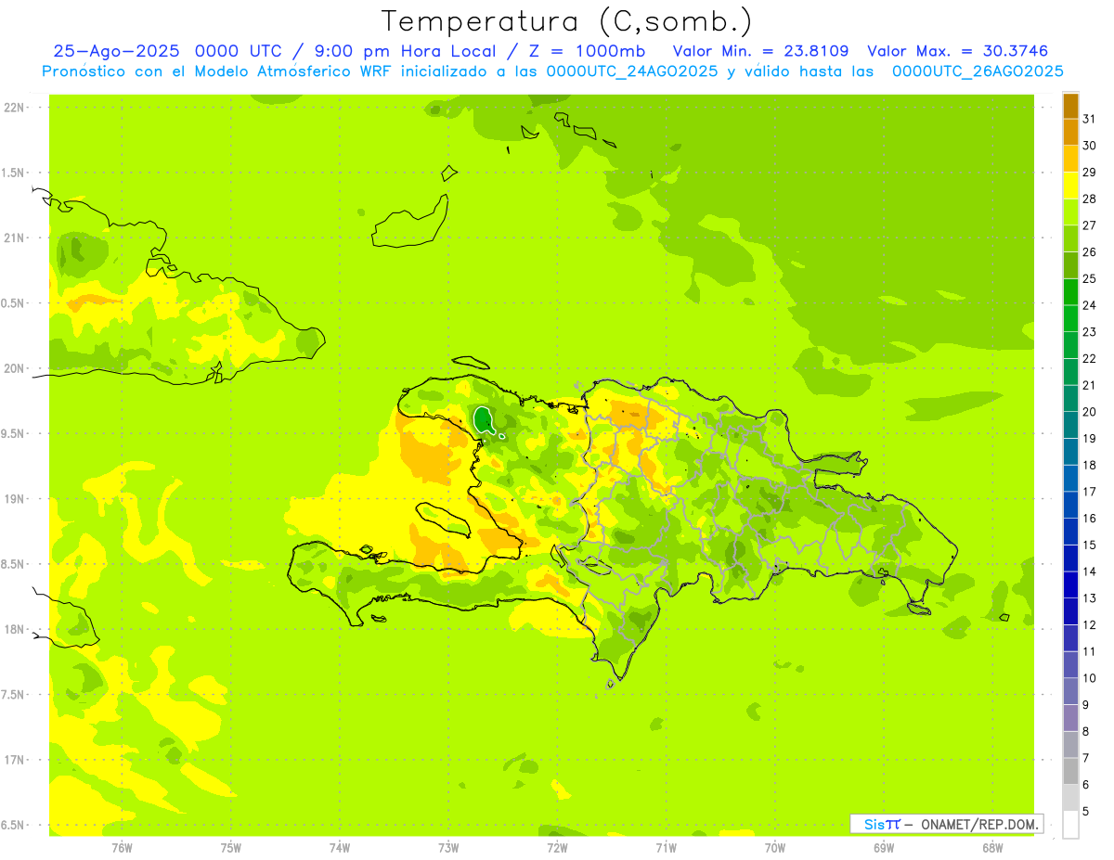Click the "75W" longitude label

click(231, 848)
